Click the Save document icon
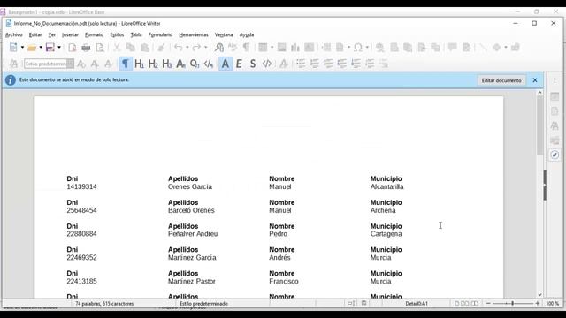The image size is (566, 318). point(50,47)
